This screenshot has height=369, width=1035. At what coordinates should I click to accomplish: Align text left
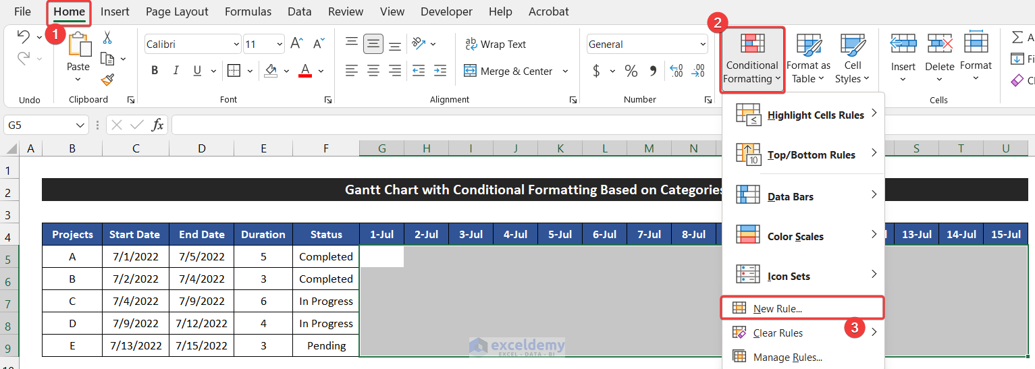(352, 70)
